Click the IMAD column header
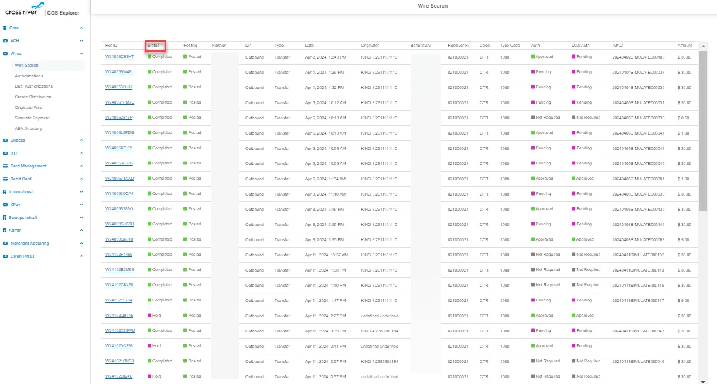The height and width of the screenshot is (384, 717). click(x=617, y=46)
